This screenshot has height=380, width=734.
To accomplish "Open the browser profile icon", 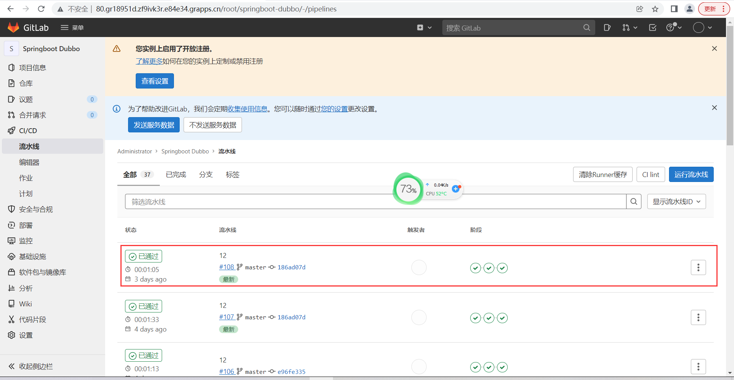I will pyautogui.click(x=689, y=9).
